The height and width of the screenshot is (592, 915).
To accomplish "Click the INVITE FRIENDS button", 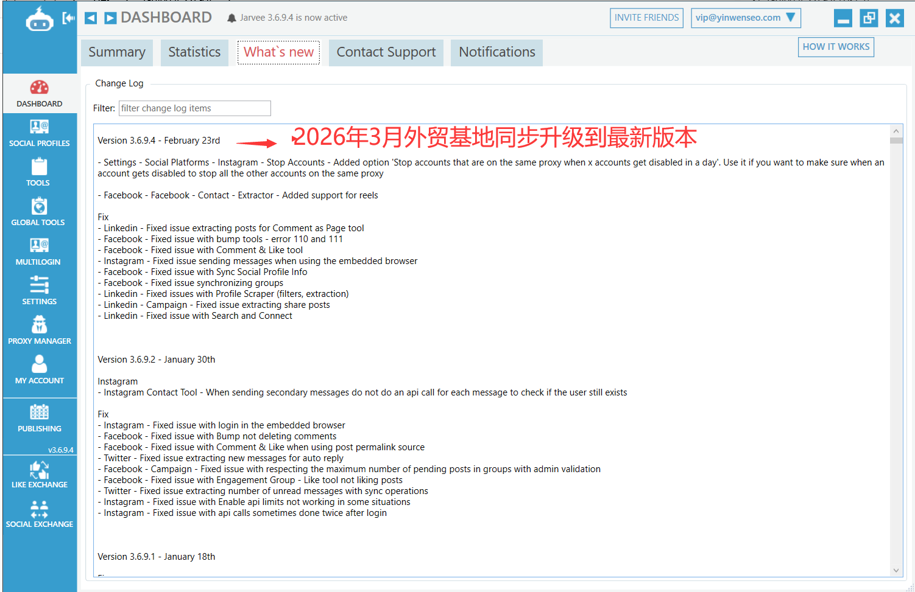I will pos(646,18).
